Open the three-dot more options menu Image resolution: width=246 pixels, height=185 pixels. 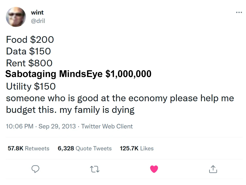(x=239, y=12)
